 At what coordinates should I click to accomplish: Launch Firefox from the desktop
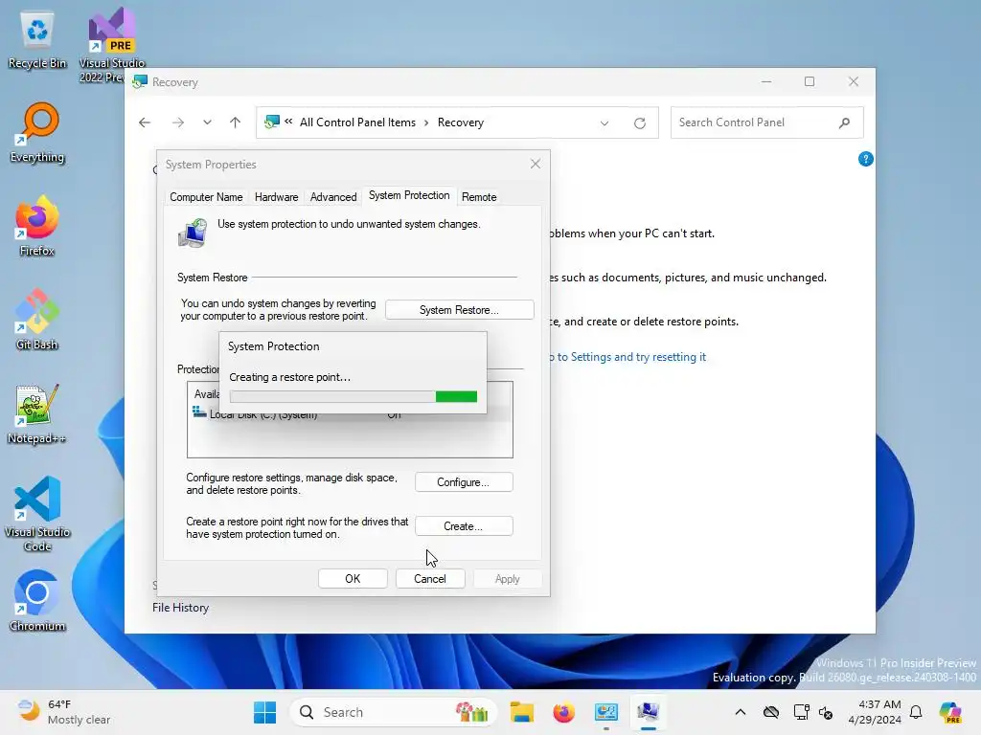click(37, 226)
